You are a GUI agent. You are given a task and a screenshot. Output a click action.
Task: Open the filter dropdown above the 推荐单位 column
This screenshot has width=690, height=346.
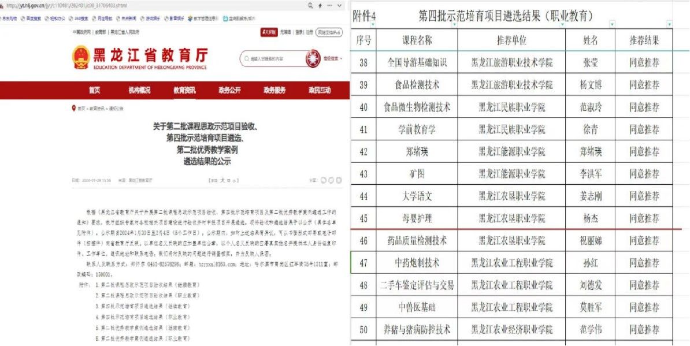(x=562, y=24)
